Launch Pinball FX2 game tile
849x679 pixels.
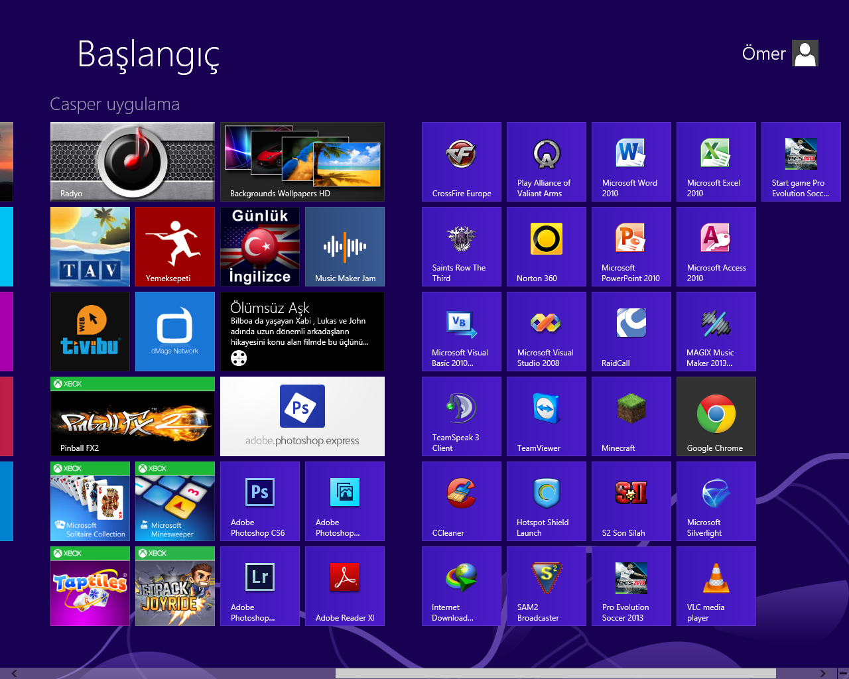tap(133, 416)
